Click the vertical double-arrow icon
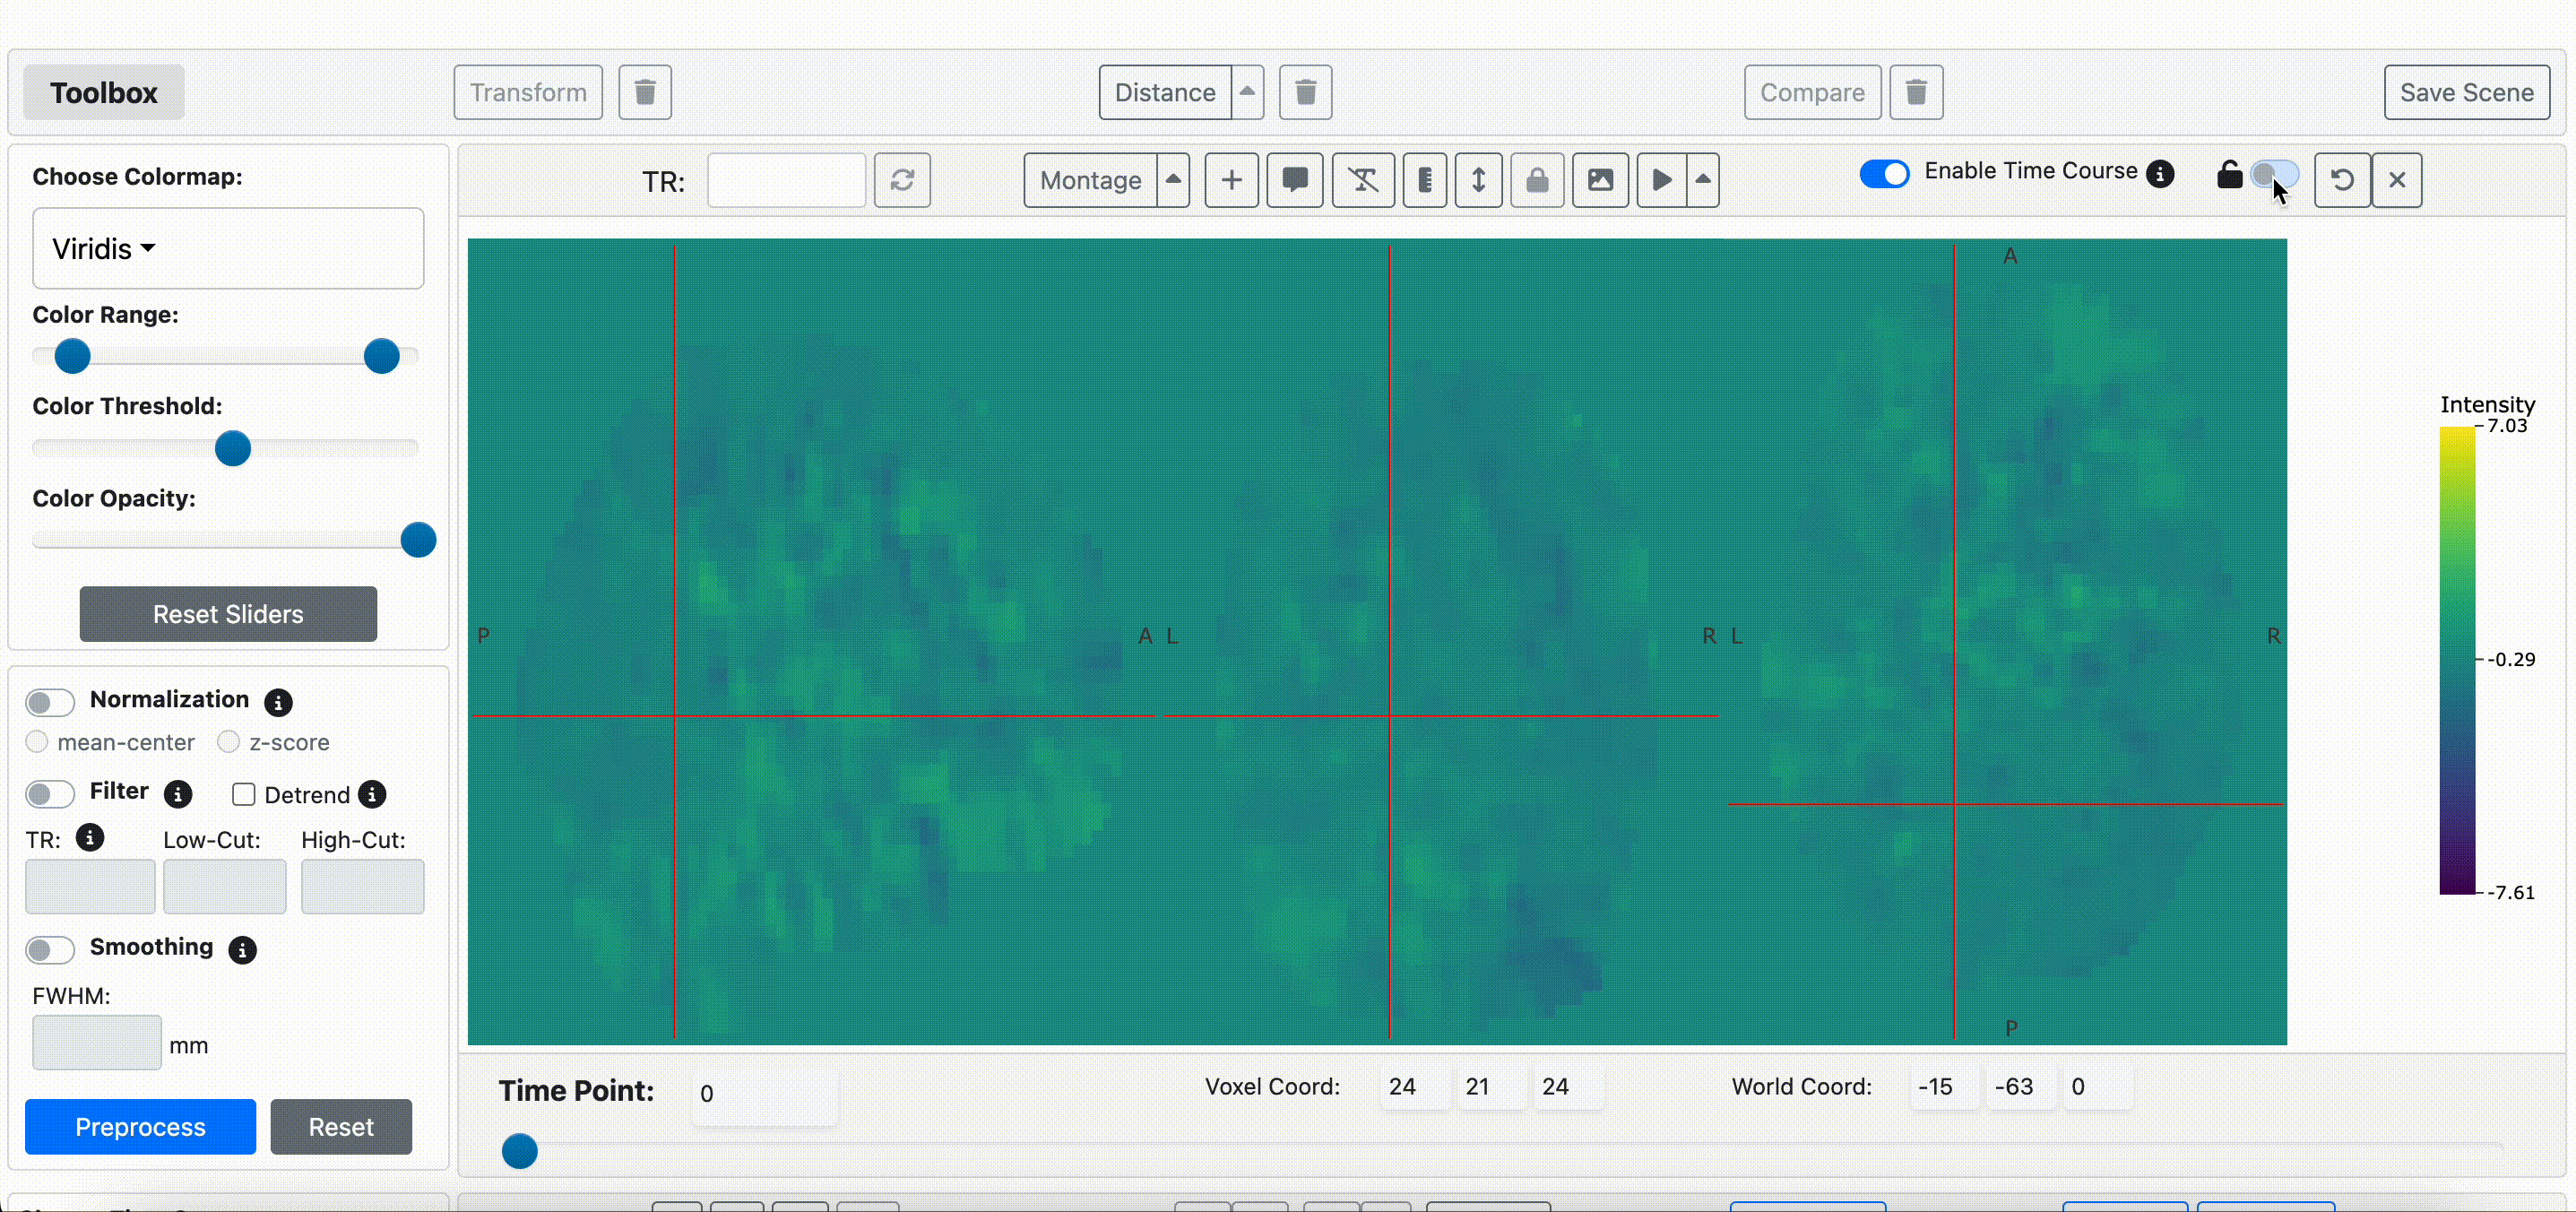 (1478, 180)
